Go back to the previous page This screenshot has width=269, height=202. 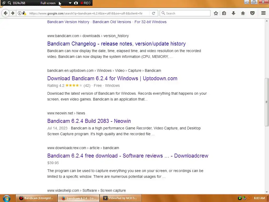(x=6, y=13)
